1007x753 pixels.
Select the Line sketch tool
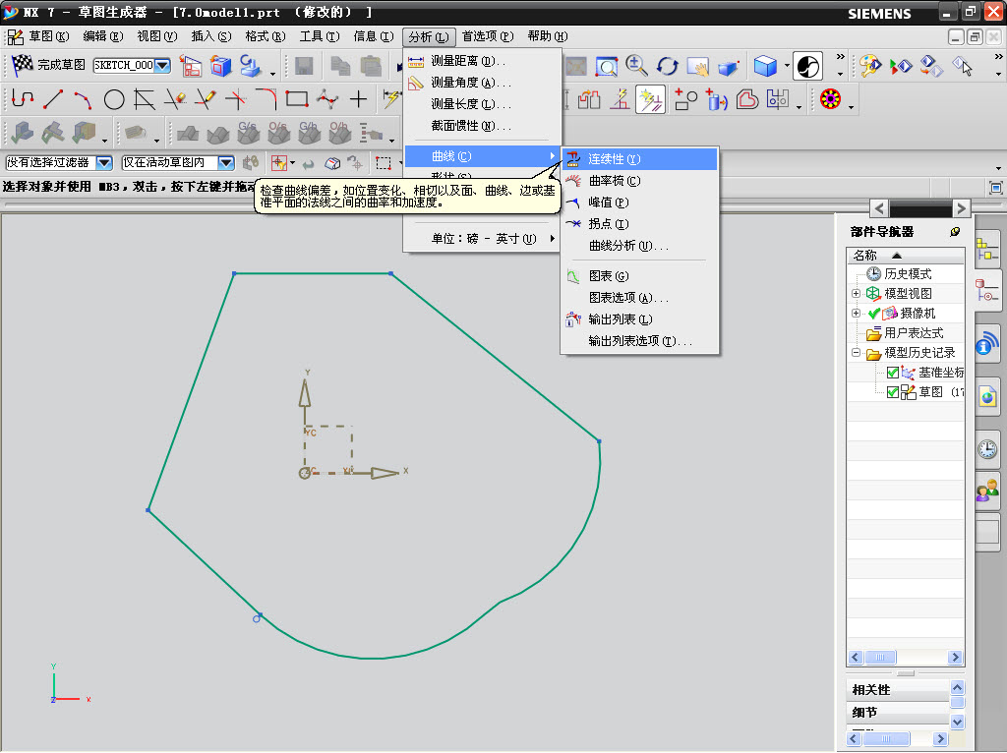pyautogui.click(x=53, y=99)
